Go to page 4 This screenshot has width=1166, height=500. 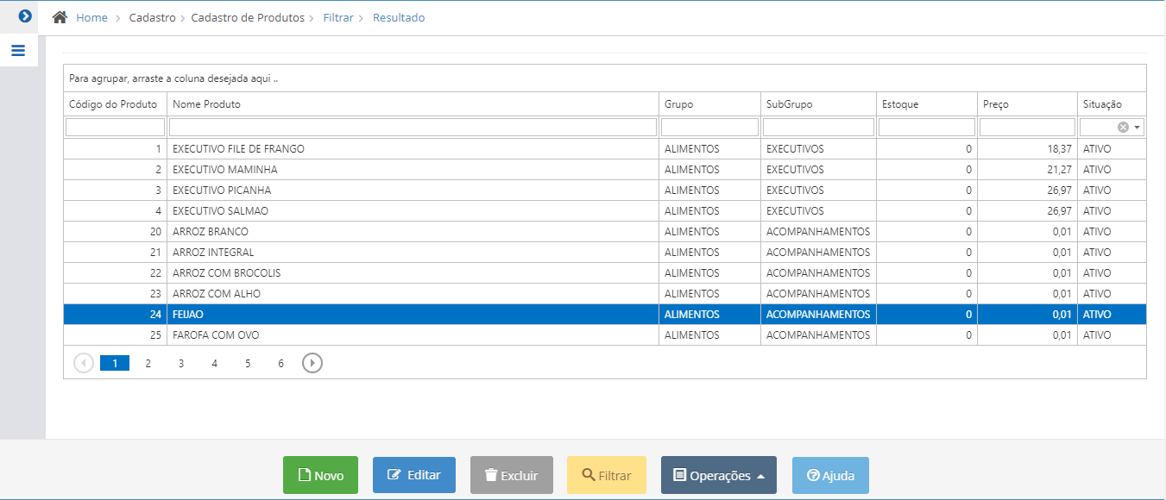pyautogui.click(x=215, y=364)
